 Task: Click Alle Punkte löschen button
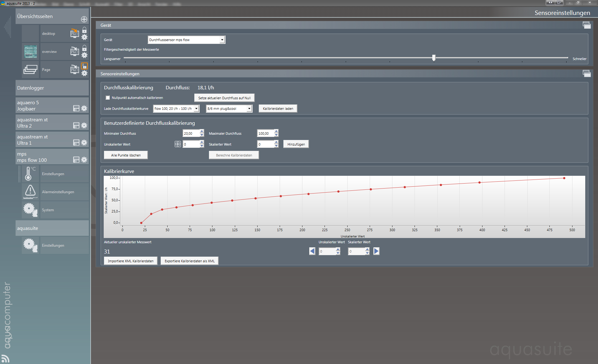pyautogui.click(x=126, y=155)
